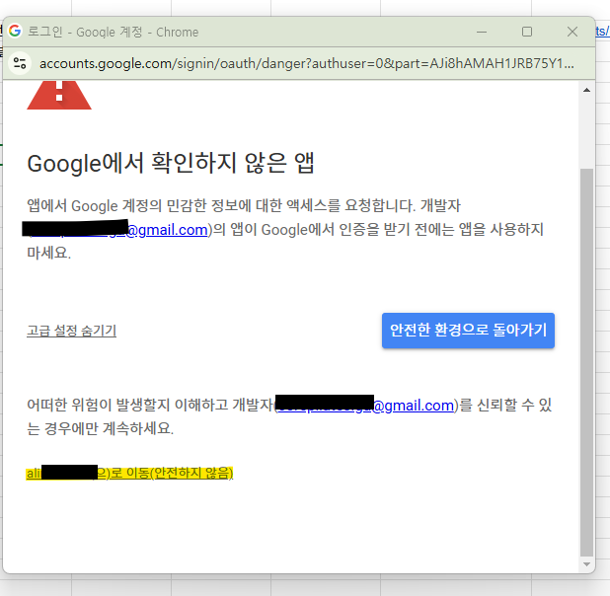Screen dimensions: 610x596
Task: Click the scroll up arrow of dialog
Action: (586, 90)
